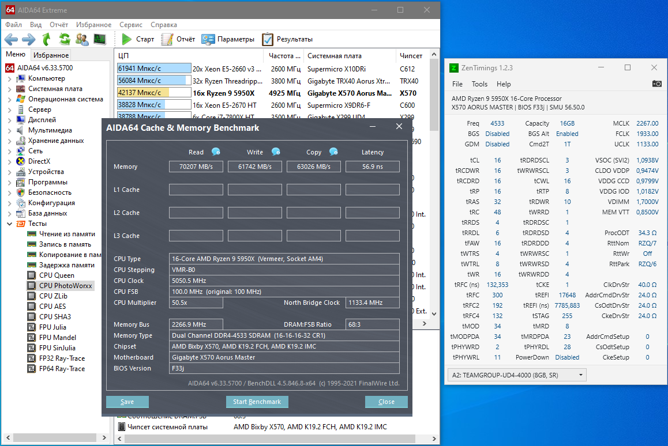Select FPU Julia test
The image size is (668, 446).
53,327
